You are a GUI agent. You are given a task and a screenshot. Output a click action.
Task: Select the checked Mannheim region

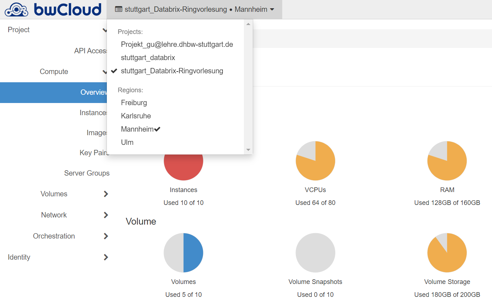[137, 129]
